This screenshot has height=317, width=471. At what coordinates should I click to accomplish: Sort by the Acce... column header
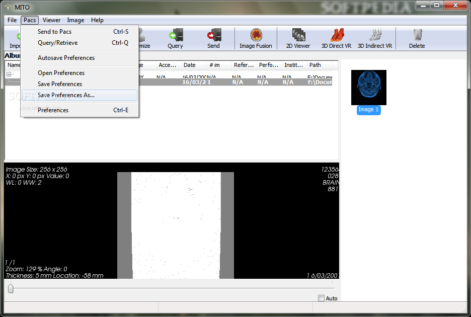169,65
